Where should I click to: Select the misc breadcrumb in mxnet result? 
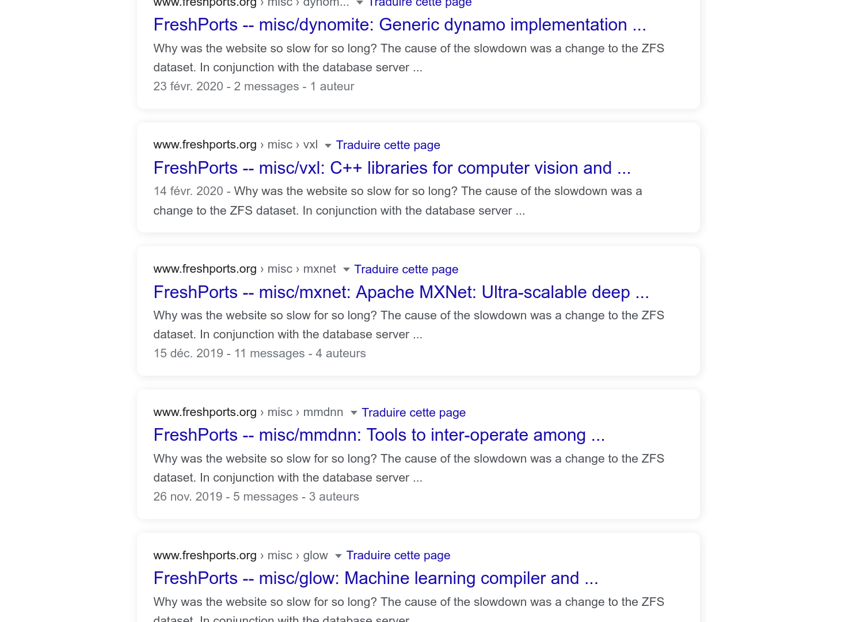(280, 269)
